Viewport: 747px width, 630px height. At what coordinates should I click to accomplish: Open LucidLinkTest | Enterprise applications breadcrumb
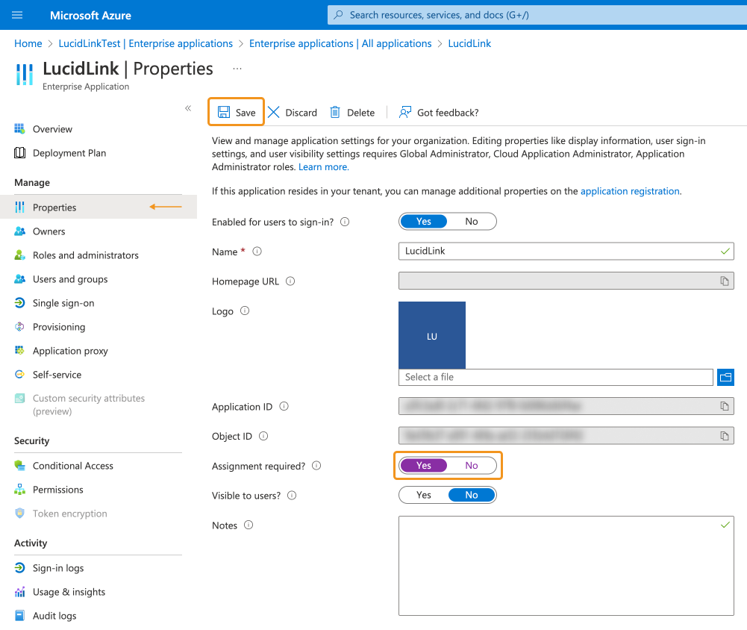tap(146, 43)
